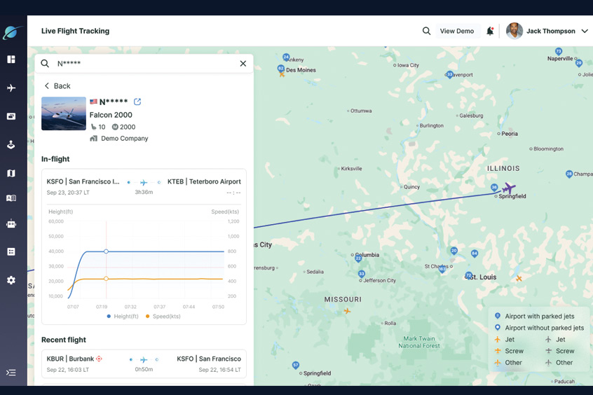Open aircraft details external link icon

coord(137,102)
